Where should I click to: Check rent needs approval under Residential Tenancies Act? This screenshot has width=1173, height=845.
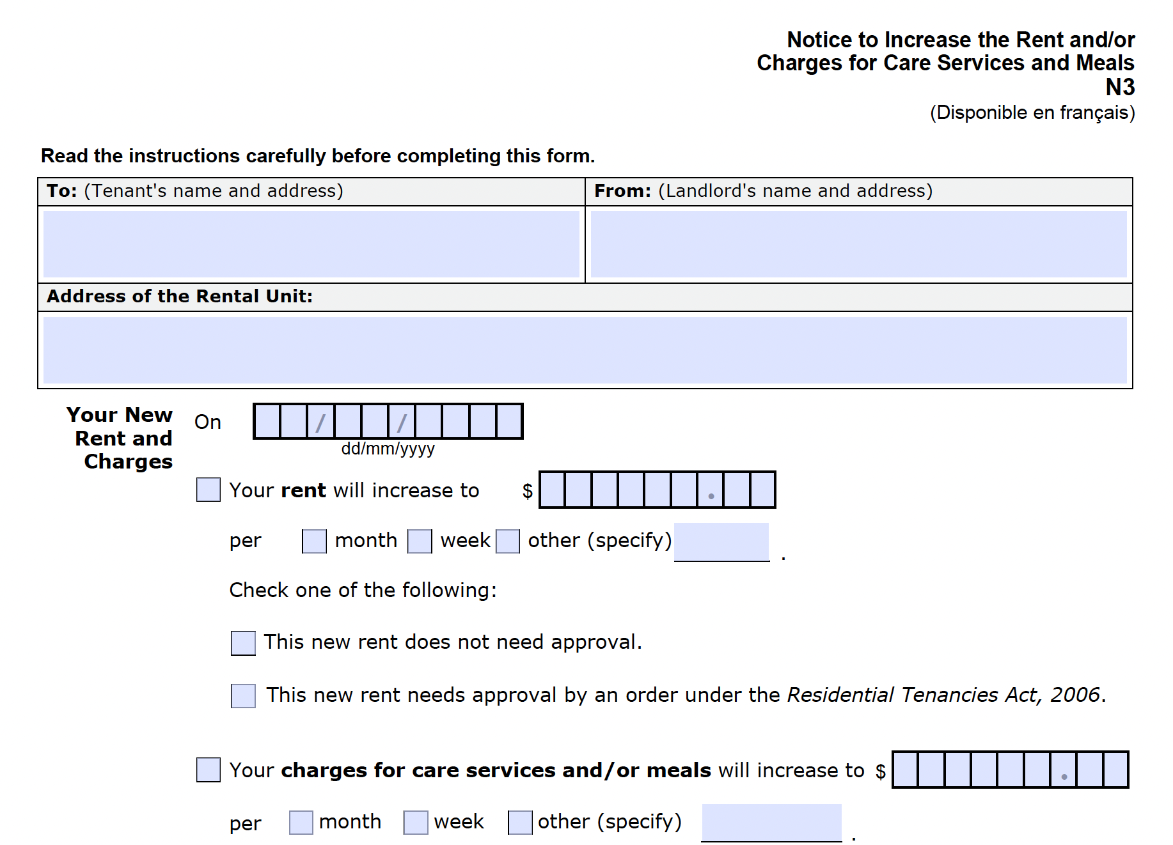[242, 695]
